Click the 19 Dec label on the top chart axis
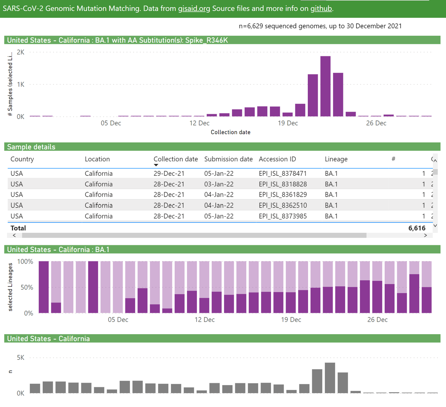Image resolution: width=446 pixels, height=407 pixels. pos(288,123)
